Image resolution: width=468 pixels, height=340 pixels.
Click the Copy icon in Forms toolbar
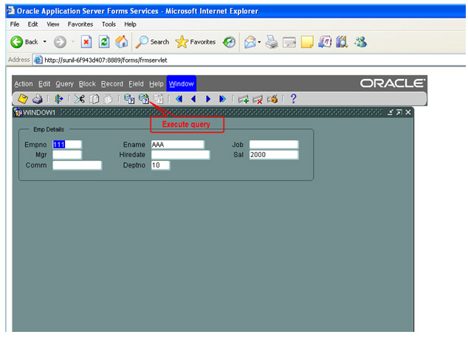94,99
